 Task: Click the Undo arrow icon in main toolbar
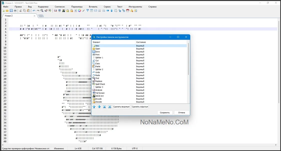click(x=34, y=11)
